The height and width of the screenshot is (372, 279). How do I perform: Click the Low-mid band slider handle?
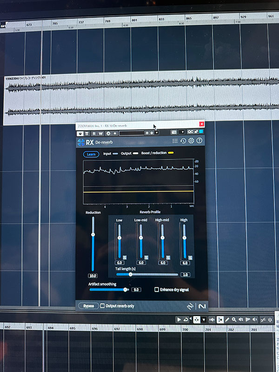tap(141, 238)
